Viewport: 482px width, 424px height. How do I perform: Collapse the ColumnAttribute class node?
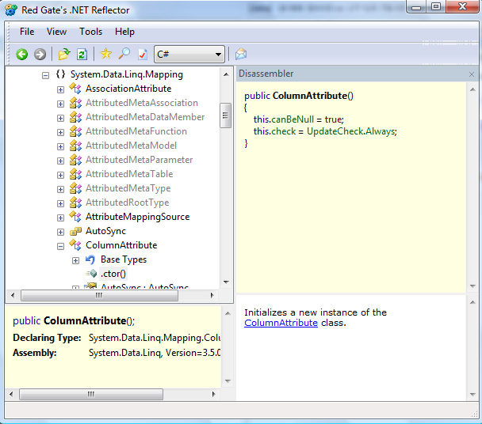click(60, 246)
